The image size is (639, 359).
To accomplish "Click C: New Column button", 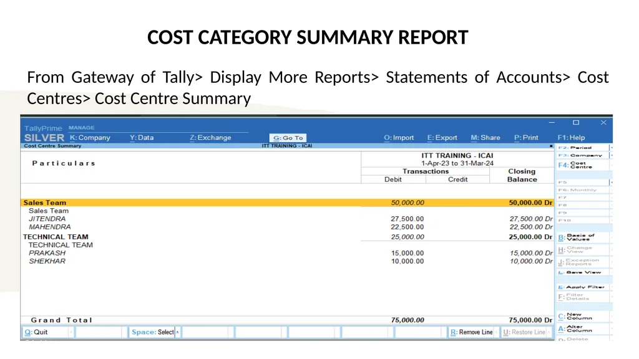I will tap(582, 316).
